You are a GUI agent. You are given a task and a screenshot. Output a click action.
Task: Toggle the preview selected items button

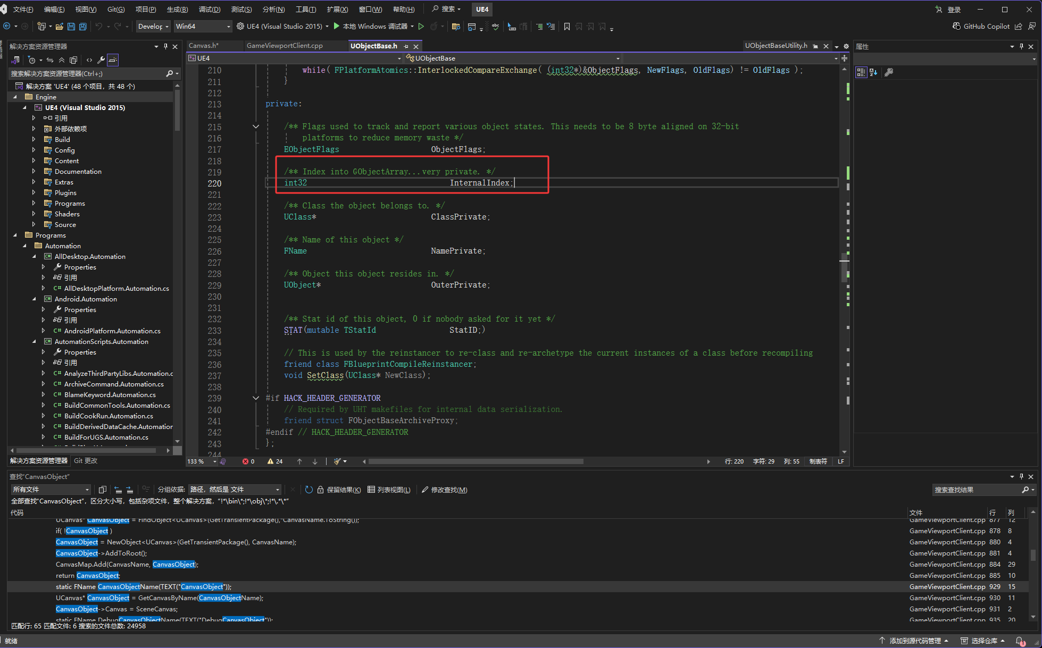point(113,60)
